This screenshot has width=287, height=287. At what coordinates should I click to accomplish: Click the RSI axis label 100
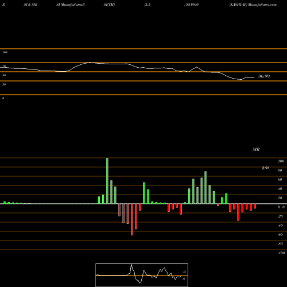point(5,52)
